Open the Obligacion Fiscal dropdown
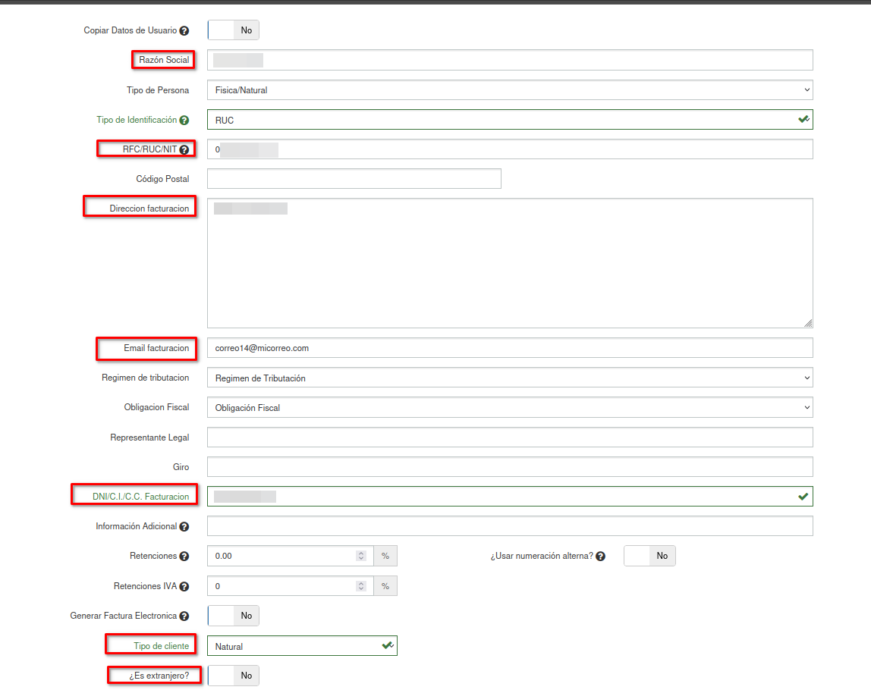Viewport: 871px width, 690px height. (x=509, y=408)
